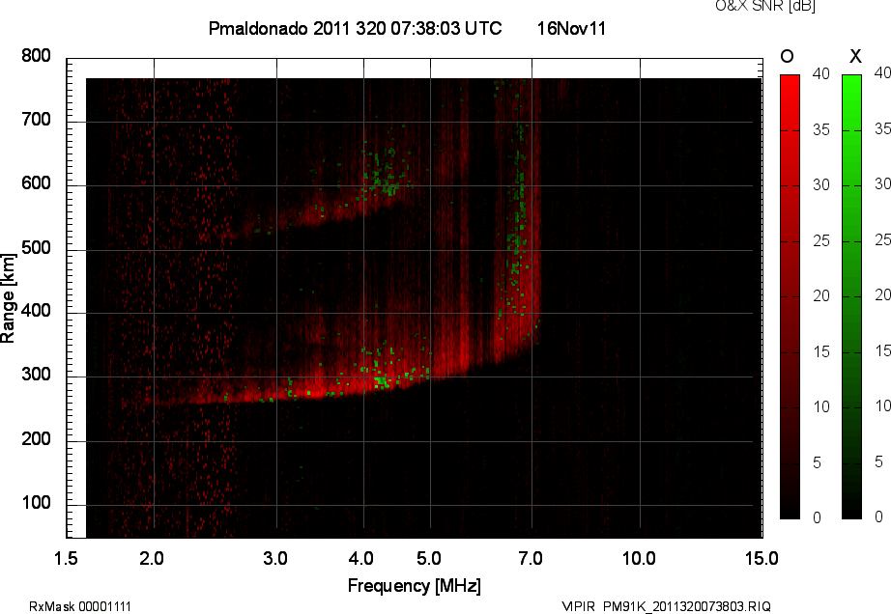Click the red O-mode color bar

790,296
